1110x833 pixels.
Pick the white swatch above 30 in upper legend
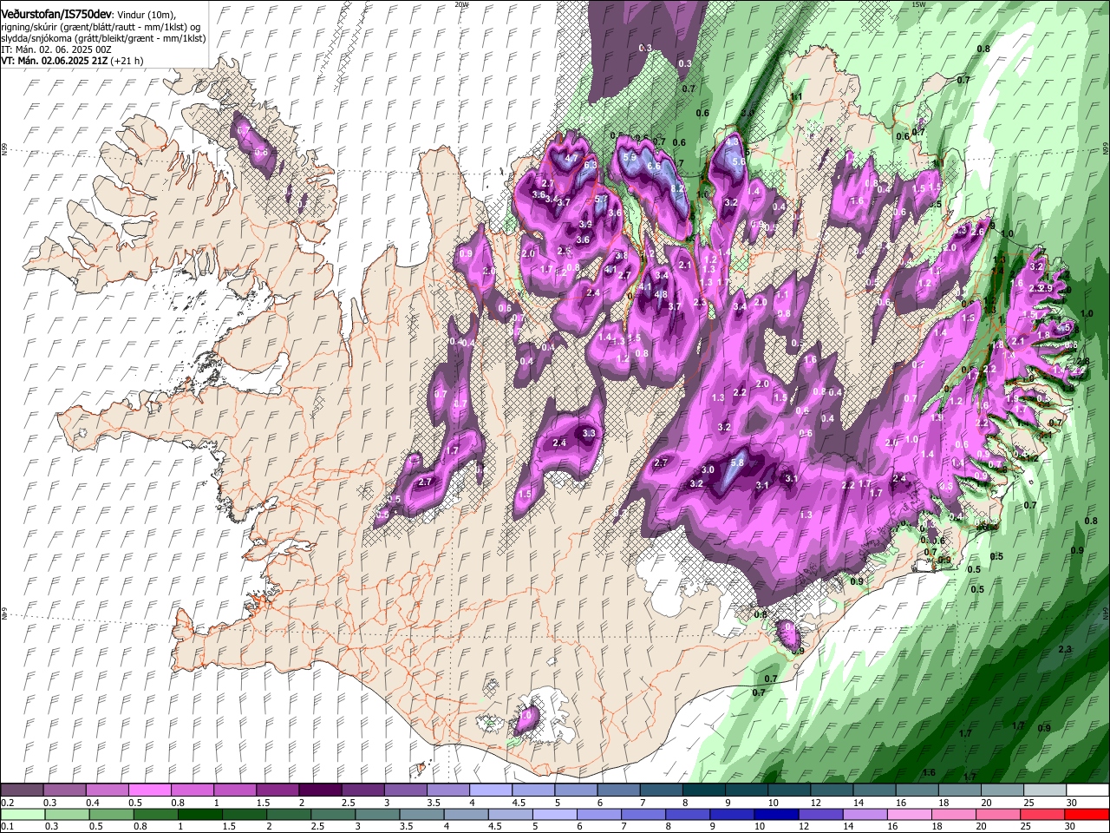1087,790
